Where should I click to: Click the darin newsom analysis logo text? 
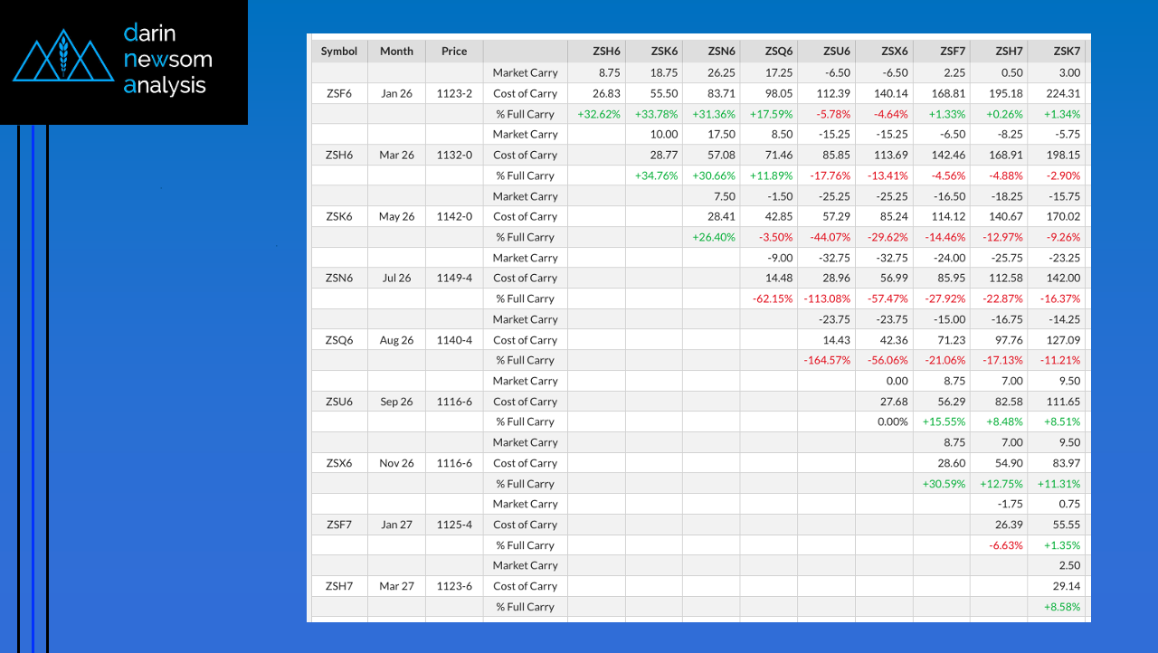tap(167, 60)
